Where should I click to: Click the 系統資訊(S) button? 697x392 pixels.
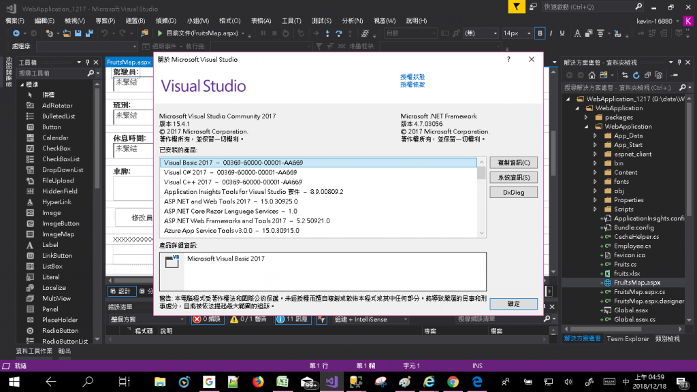tap(513, 178)
